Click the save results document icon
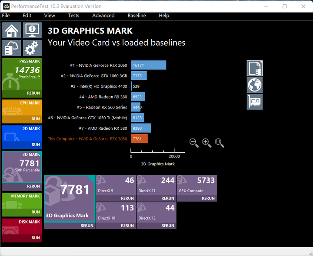This screenshot has height=256, width=313. pyautogui.click(x=255, y=68)
